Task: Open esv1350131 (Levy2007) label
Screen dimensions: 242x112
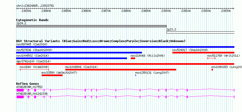Action: [x=152, y=73]
